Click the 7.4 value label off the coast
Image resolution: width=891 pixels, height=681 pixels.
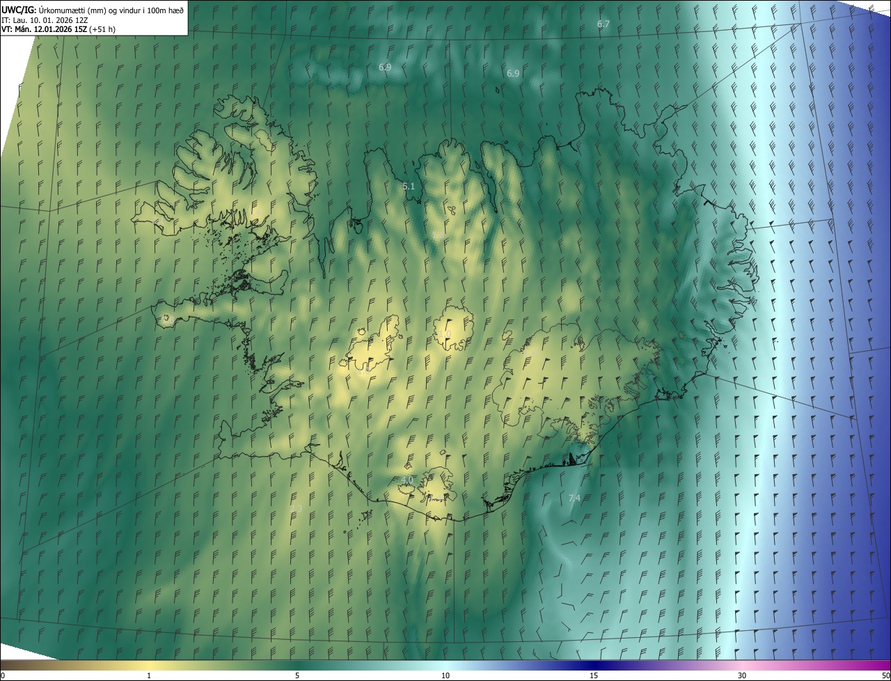pos(574,498)
